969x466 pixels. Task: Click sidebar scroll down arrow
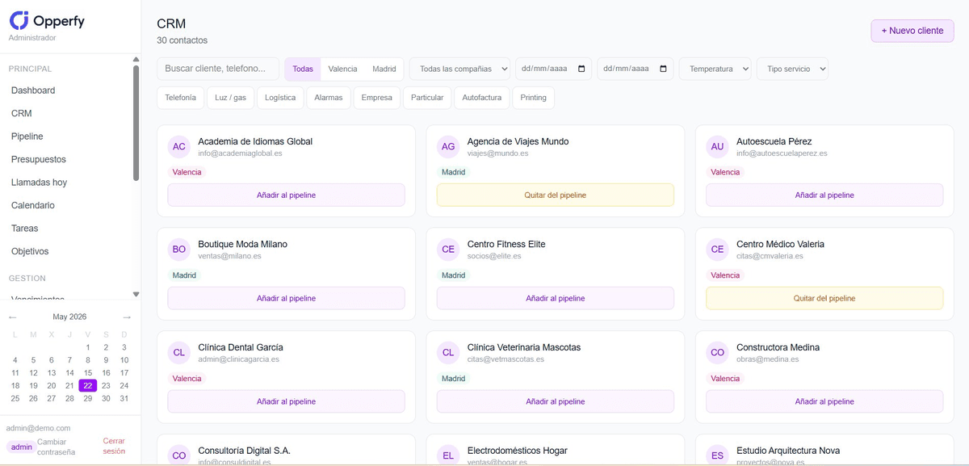tap(136, 295)
